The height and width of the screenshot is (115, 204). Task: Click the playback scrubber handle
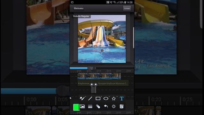[x=92, y=68]
